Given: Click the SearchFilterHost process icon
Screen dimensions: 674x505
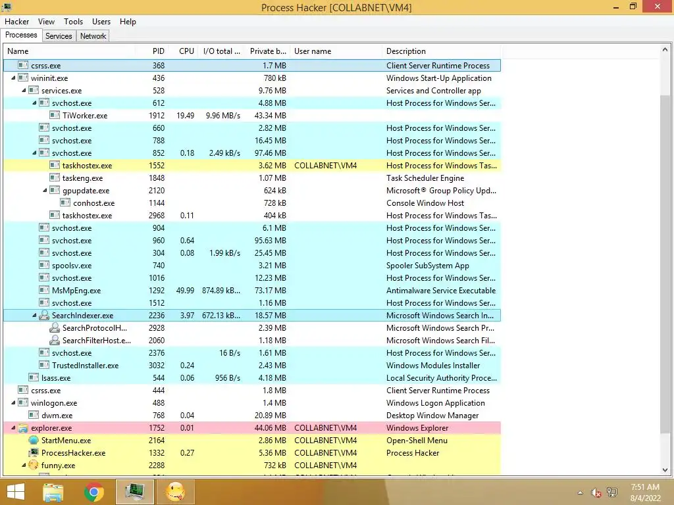Looking at the screenshot, I should [x=55, y=340].
